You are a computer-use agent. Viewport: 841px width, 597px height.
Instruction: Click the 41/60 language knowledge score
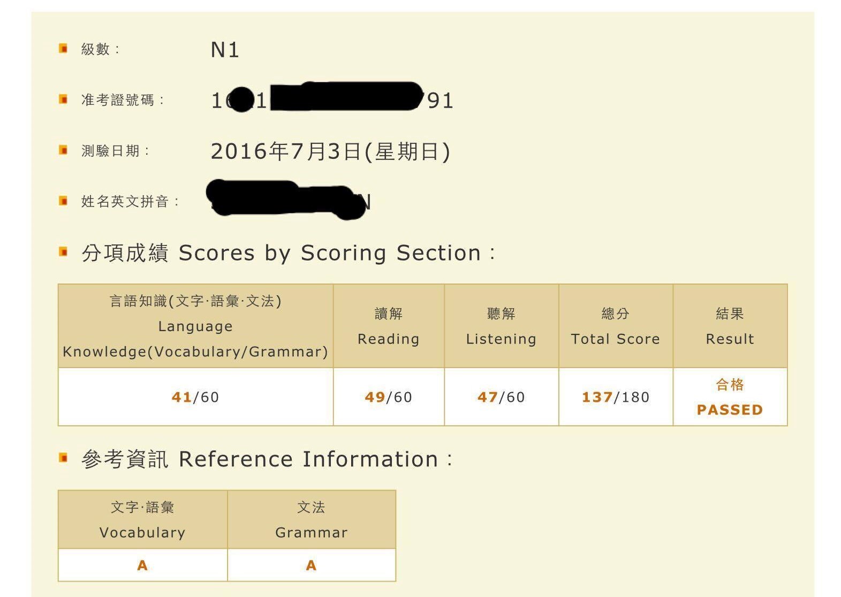[x=195, y=397]
